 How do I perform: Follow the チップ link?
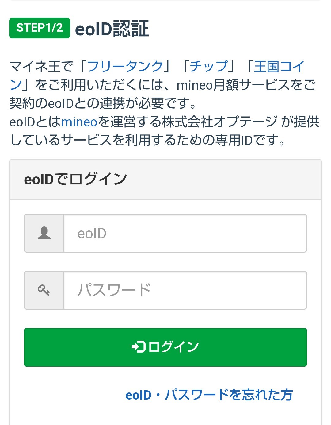[x=209, y=66]
